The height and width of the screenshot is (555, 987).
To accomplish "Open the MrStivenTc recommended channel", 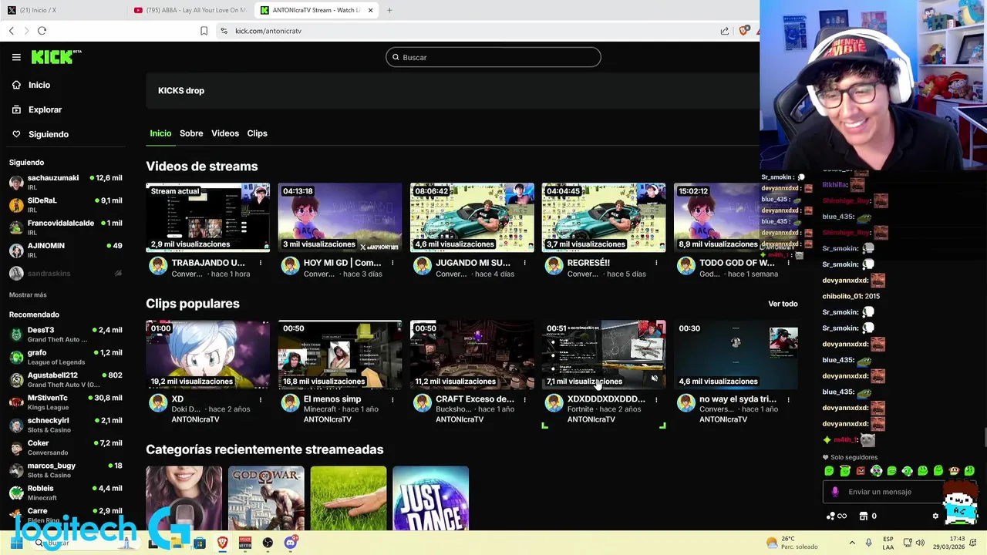I will pyautogui.click(x=66, y=402).
